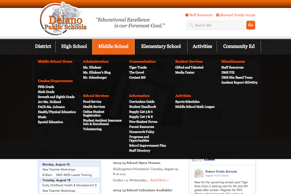The height and width of the screenshot is (194, 291).
Task: Open the District navigation menu
Action: pyautogui.click(x=43, y=46)
